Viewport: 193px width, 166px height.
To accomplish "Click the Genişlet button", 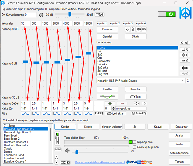I will coord(107,36).
